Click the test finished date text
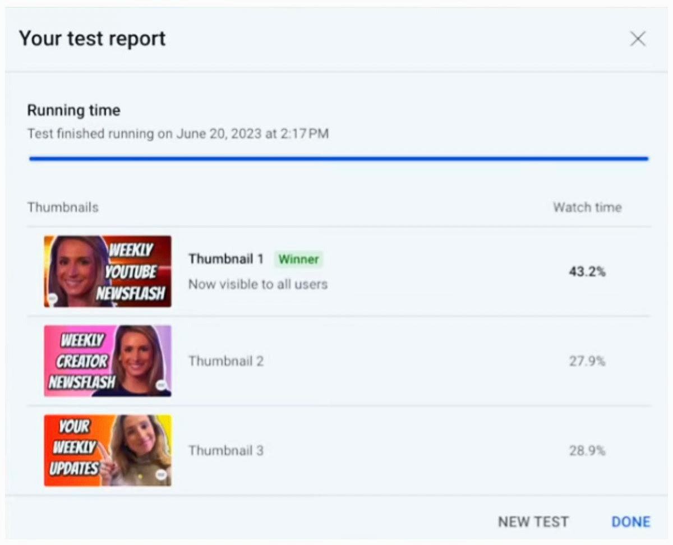 point(178,134)
